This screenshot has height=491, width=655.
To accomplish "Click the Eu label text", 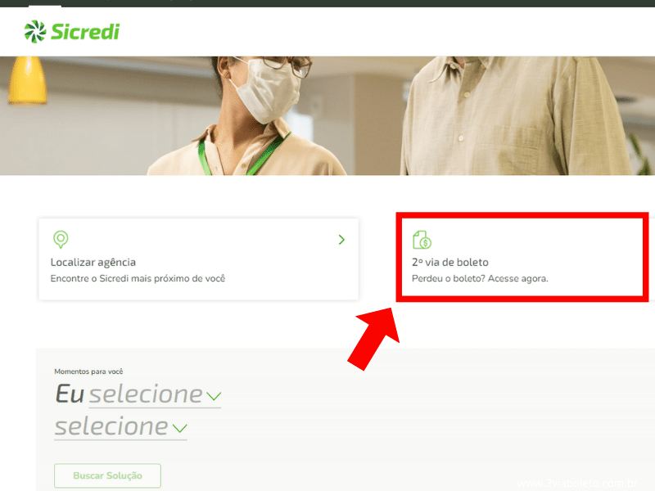I will point(70,394).
